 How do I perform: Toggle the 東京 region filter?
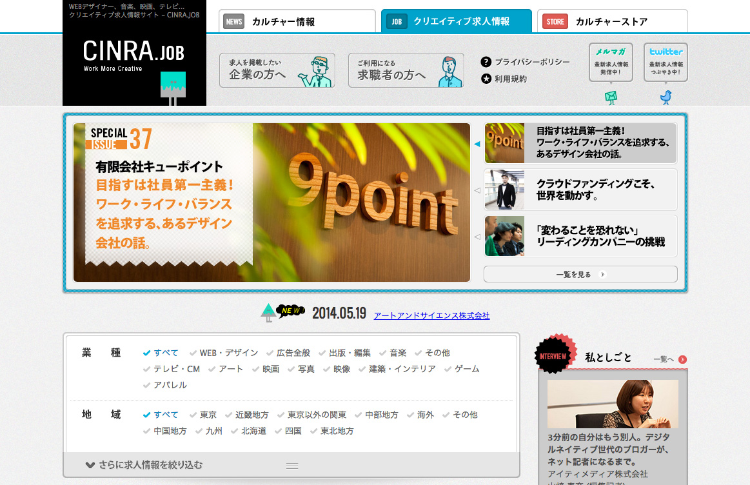(x=202, y=415)
